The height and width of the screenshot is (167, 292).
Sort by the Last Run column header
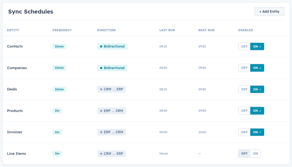point(167,30)
